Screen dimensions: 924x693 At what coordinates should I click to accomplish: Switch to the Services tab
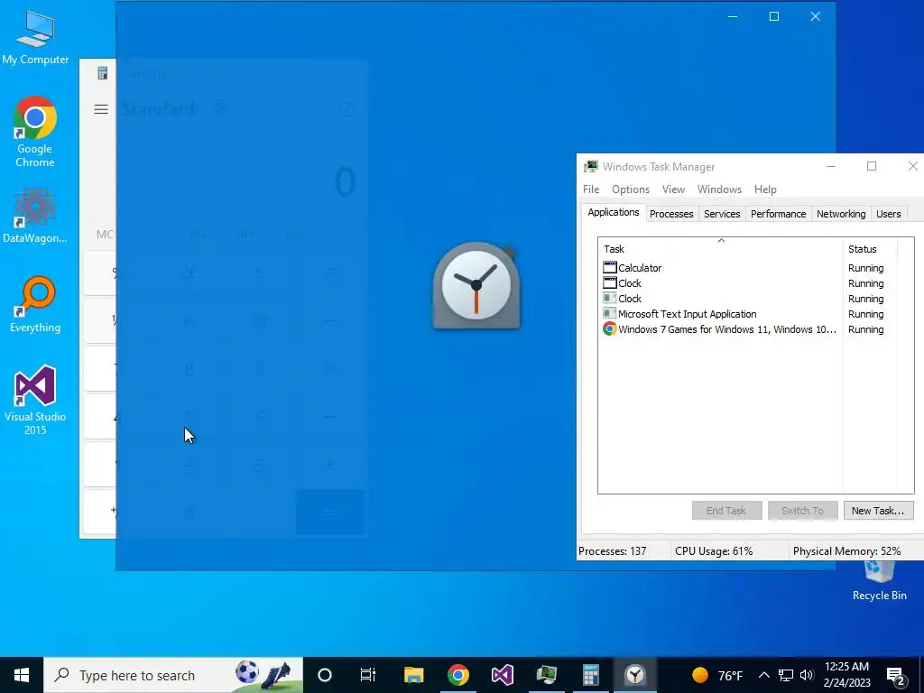722,214
